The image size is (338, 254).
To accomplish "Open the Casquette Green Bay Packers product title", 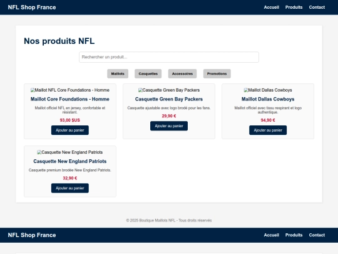I will point(169,99).
